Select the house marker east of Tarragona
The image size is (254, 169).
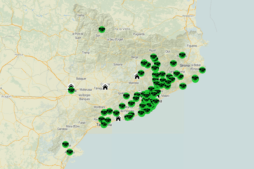[118, 119]
